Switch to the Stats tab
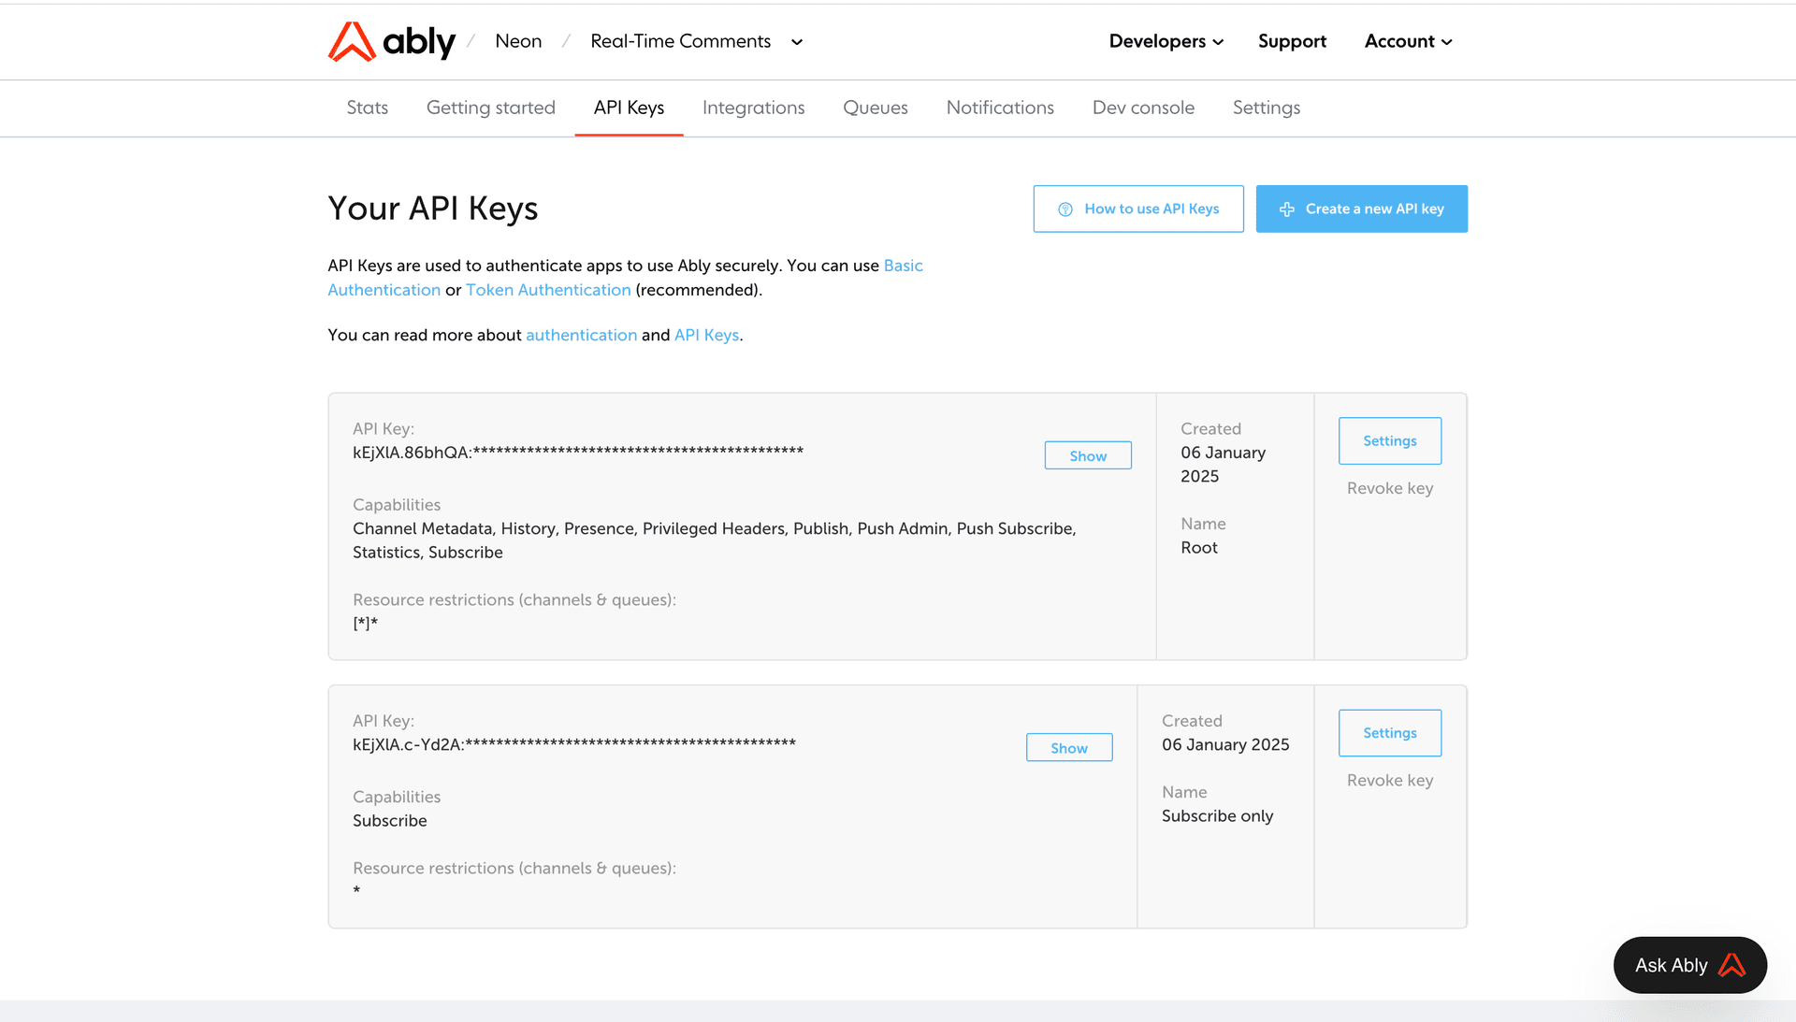This screenshot has height=1022, width=1796. pos(367,108)
